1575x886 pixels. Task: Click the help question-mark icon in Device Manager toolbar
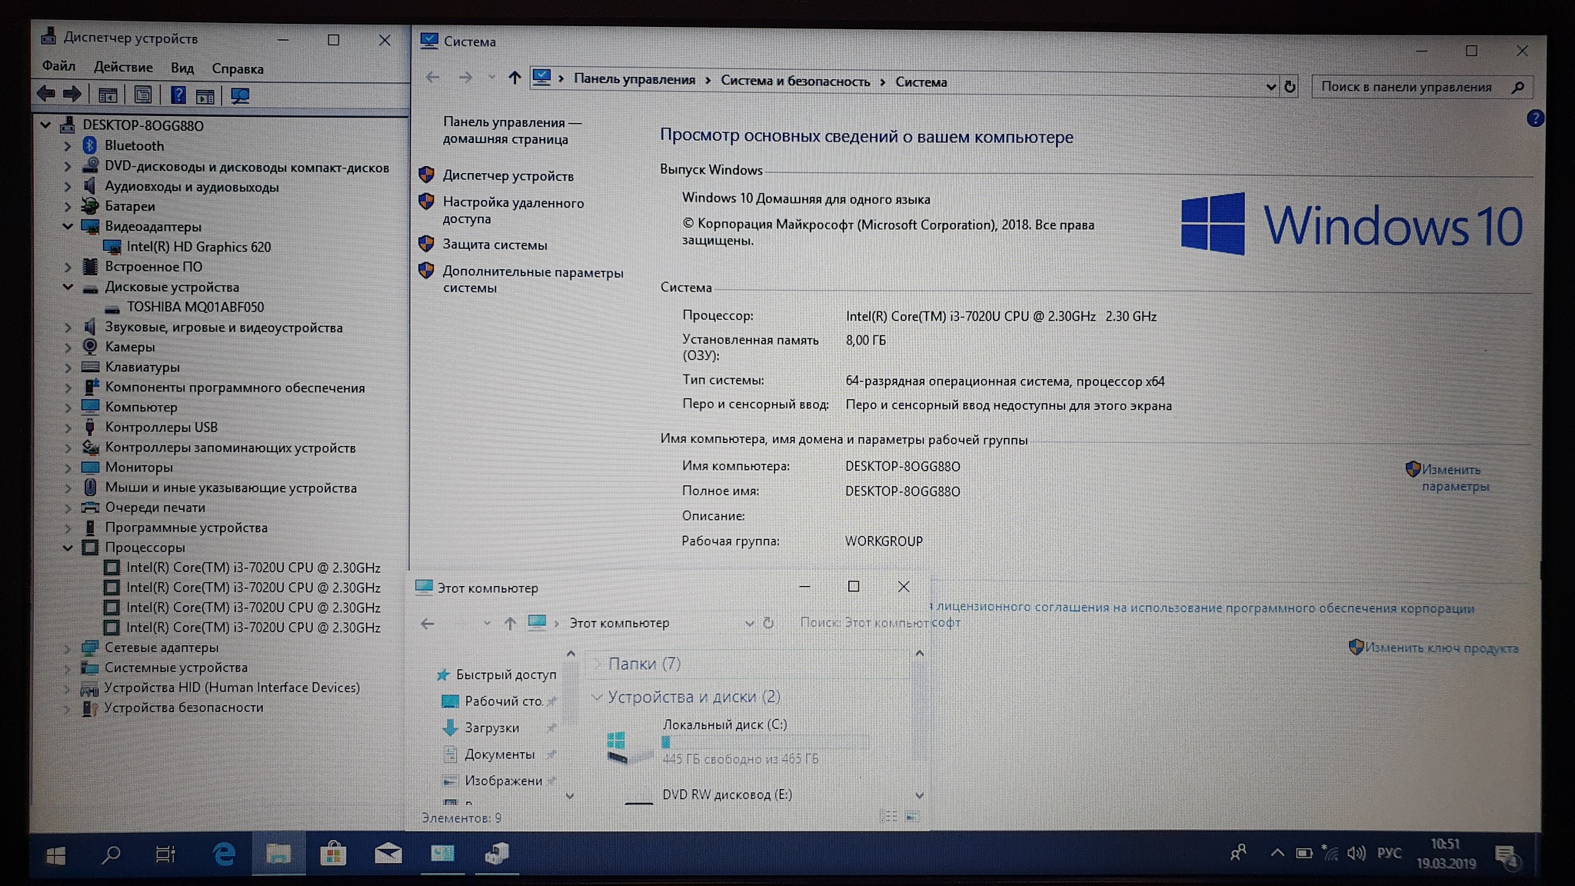[178, 95]
